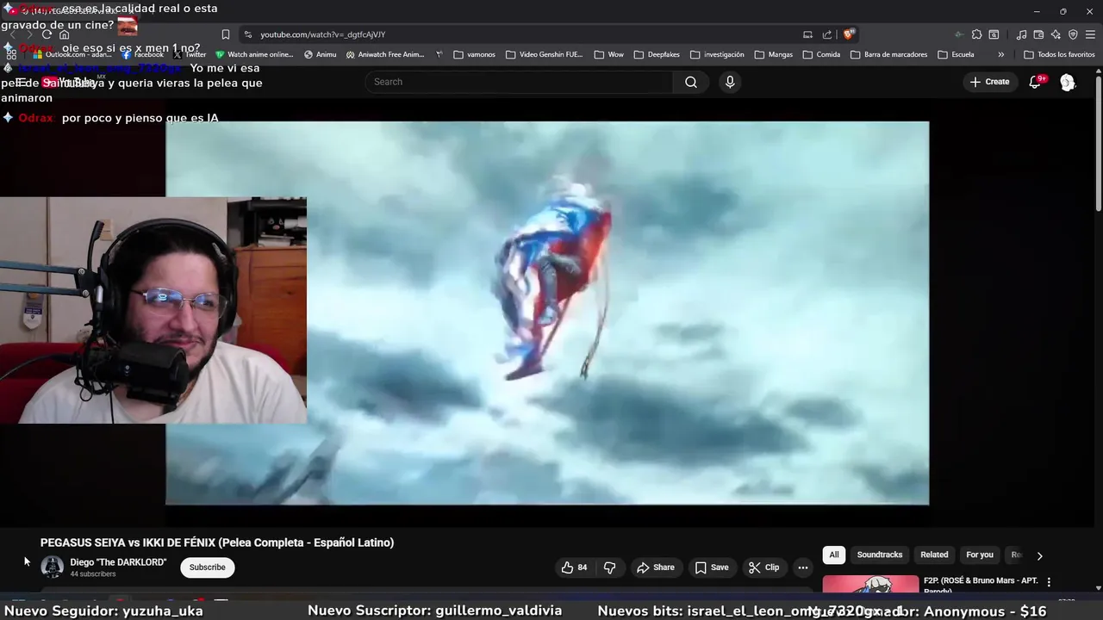The image size is (1103, 620).
Task: Open the YouTube notifications bell
Action: click(x=1036, y=82)
